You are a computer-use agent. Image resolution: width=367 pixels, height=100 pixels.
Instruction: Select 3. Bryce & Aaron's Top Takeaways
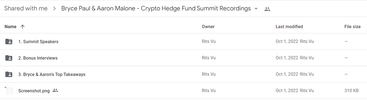(52, 75)
